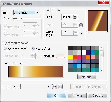
Task: Click the gradient color bar
Action: (36, 71)
